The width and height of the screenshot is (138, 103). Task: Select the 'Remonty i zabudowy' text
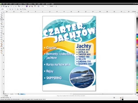pos(60,54)
